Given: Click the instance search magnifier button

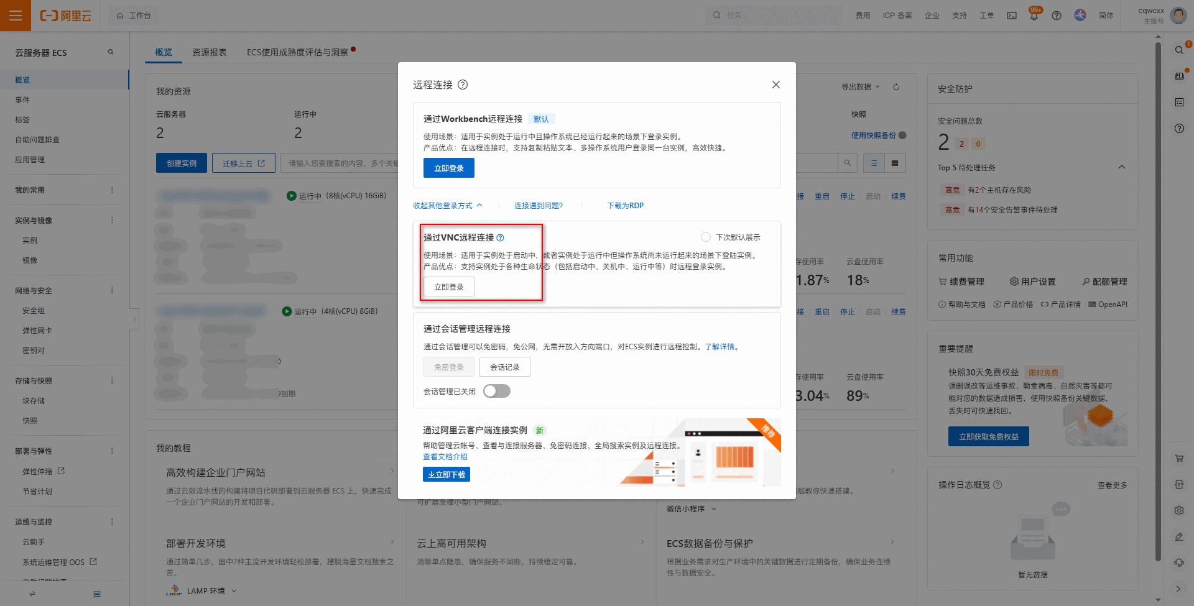Looking at the screenshot, I should [847, 163].
